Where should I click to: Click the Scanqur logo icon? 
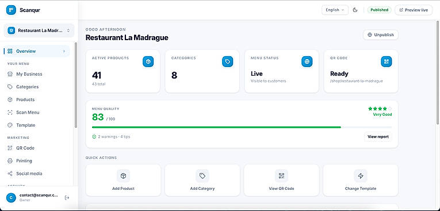click(11, 10)
